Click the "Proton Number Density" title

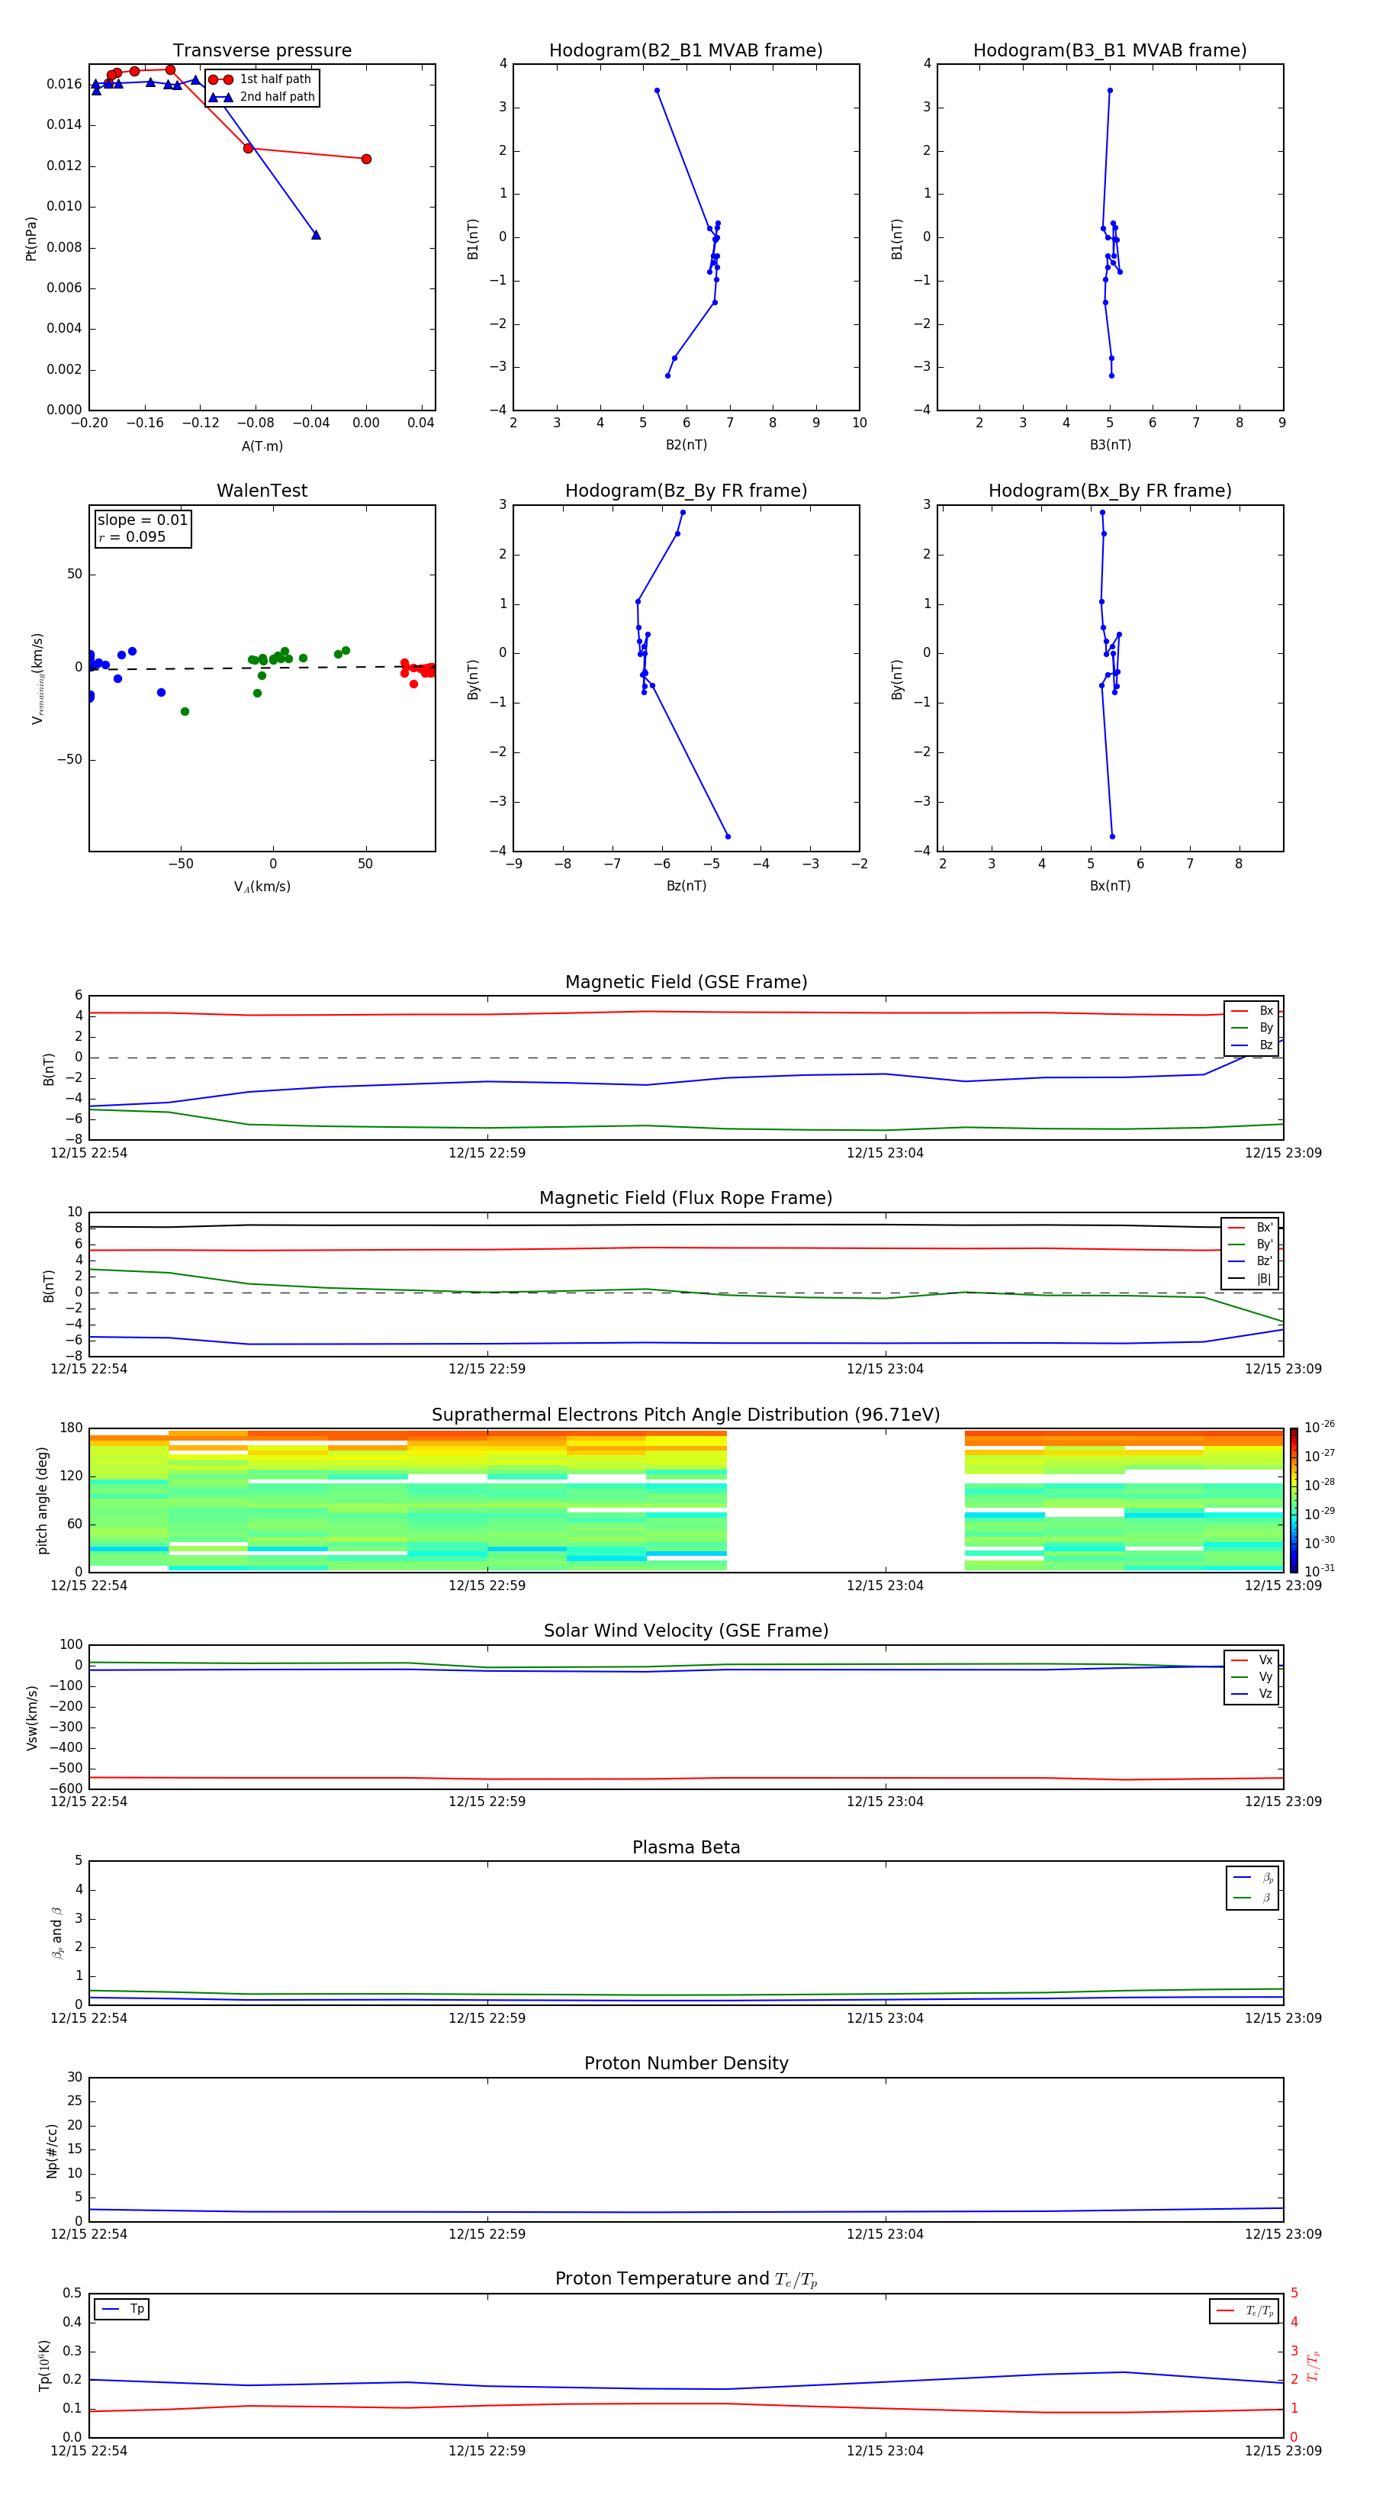coord(686,2063)
